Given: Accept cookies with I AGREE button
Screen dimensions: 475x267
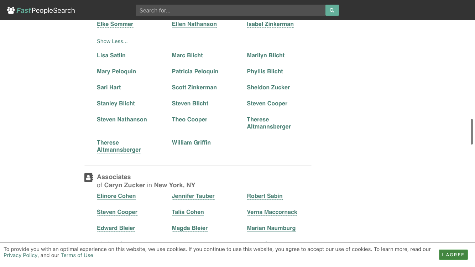Looking at the screenshot, I should [x=453, y=255].
